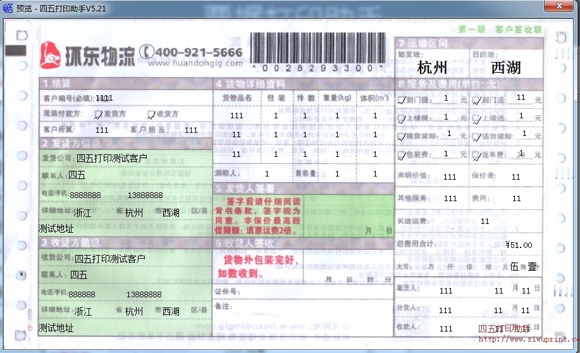
Task: Click the sender city 杭州
Action: 134,213
